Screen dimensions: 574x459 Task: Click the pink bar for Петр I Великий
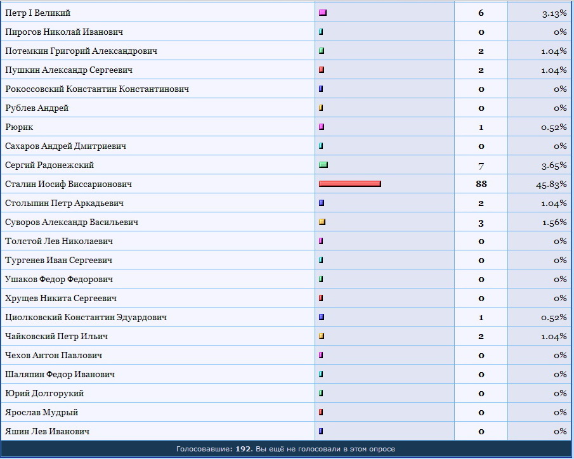322,13
